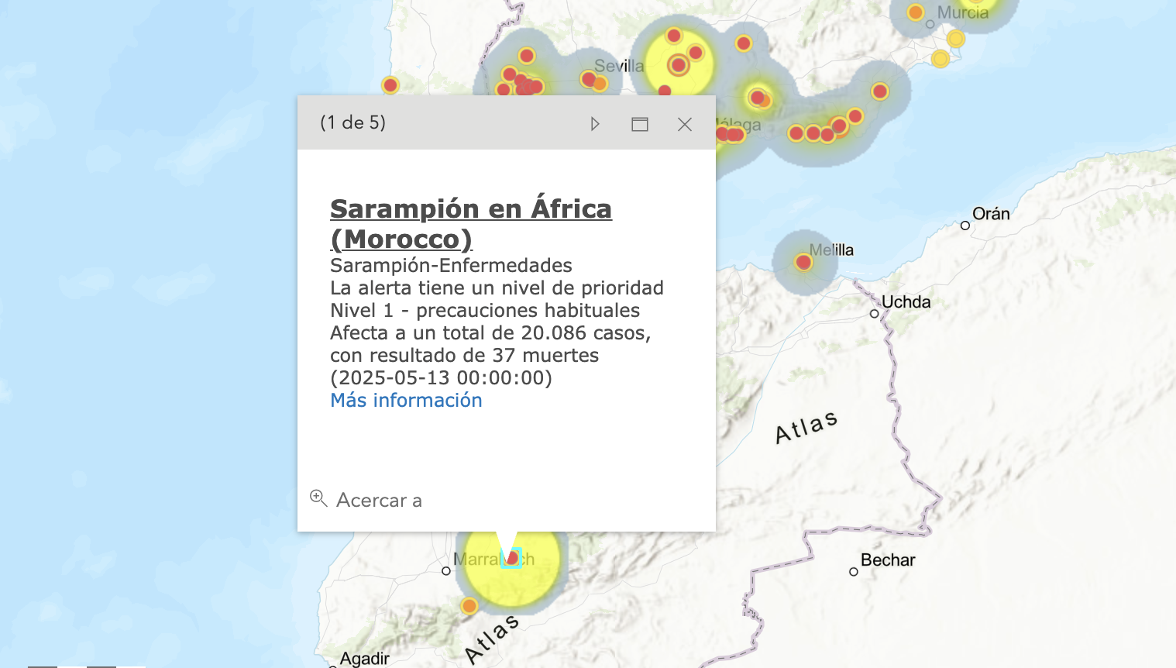Maximize the alert popup panel

[x=639, y=124]
